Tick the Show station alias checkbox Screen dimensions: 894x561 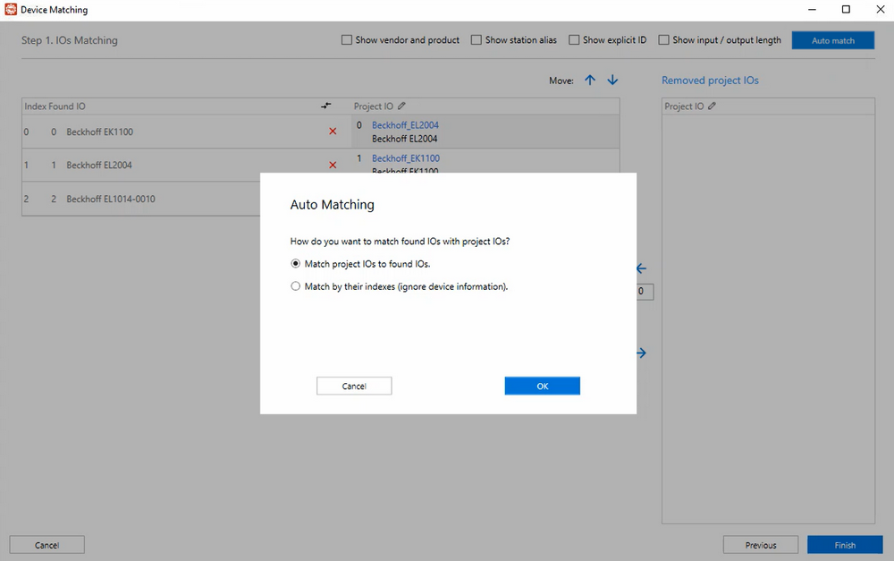point(477,40)
